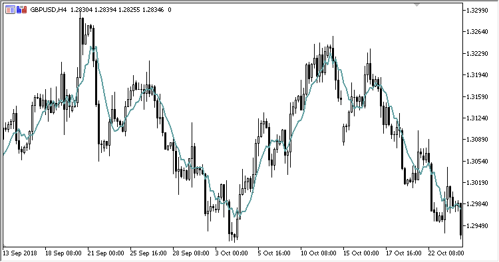Click the 28 Sep 08:00 time label
This screenshot has height=262, width=499.
tap(191, 253)
